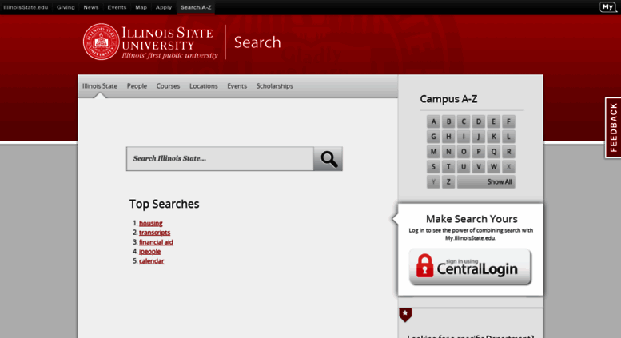Viewport: 621px width, 338px height.
Task: Click Show All in Campus A-Z
Action: [486, 181]
